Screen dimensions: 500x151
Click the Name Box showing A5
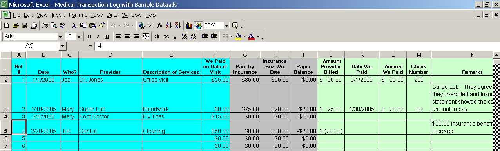tap(30, 46)
